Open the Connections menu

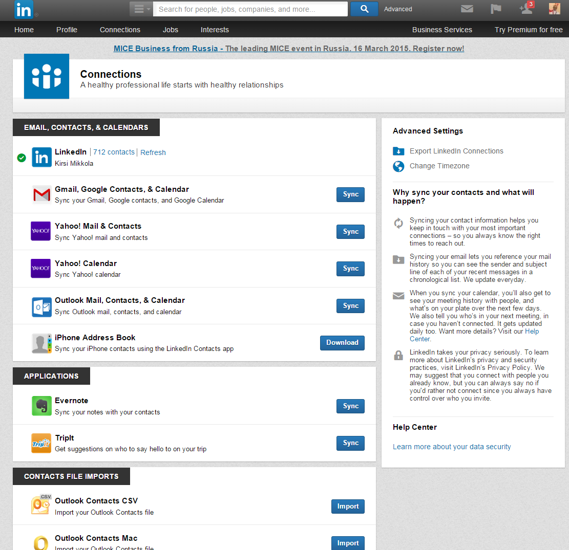120,30
